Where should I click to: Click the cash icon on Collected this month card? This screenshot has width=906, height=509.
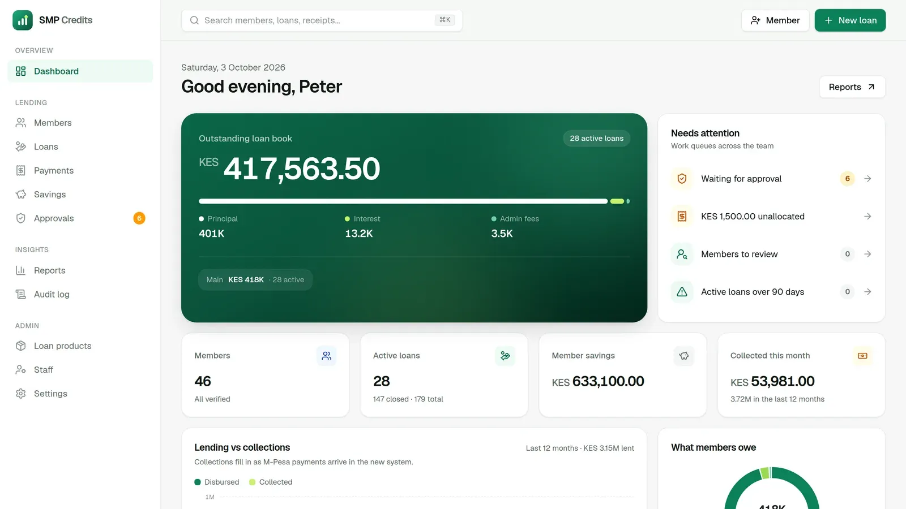[x=862, y=356]
